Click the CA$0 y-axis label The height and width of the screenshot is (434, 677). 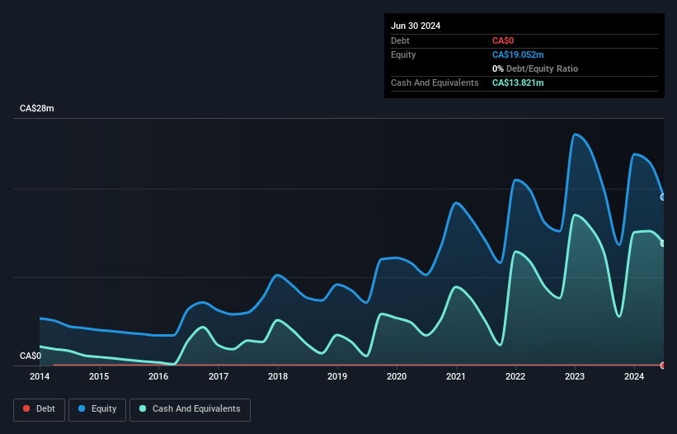pos(31,356)
